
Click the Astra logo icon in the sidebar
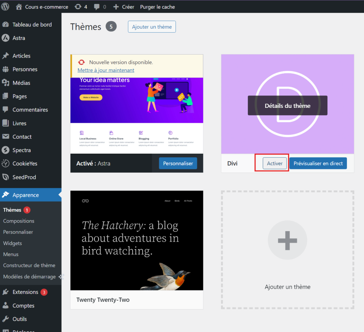click(6, 38)
